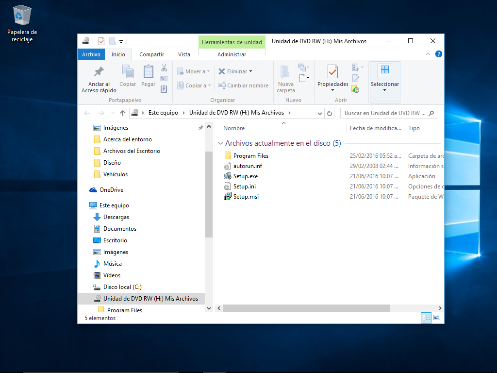Click 'Este equipo' in the address breadcrumb
Image resolution: width=497 pixels, height=373 pixels.
click(164, 113)
